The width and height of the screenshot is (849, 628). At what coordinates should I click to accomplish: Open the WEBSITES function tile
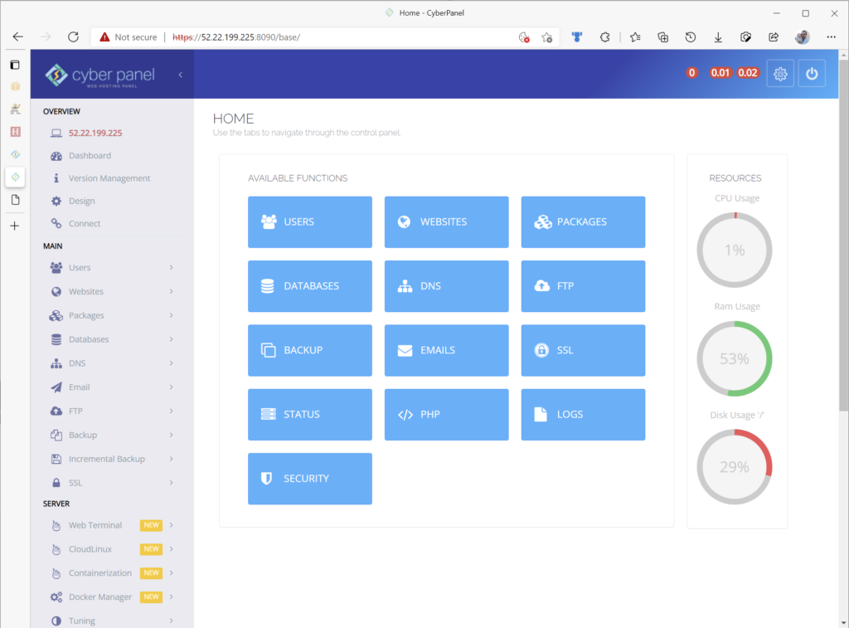pos(446,222)
